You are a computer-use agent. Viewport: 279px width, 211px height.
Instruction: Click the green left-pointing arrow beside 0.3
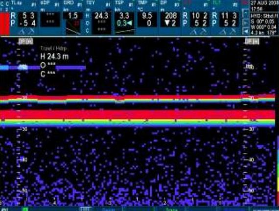click(x=130, y=24)
